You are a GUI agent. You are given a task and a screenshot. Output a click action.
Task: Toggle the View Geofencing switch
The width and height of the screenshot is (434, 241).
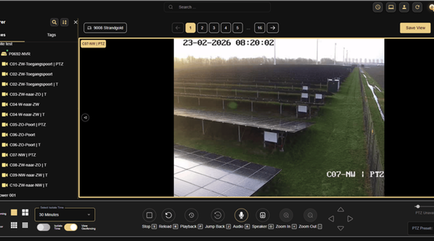71,227
